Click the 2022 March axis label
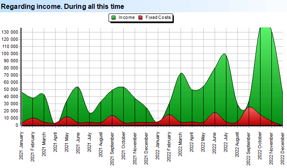Screen dimensions: 287x168 point(180,144)
